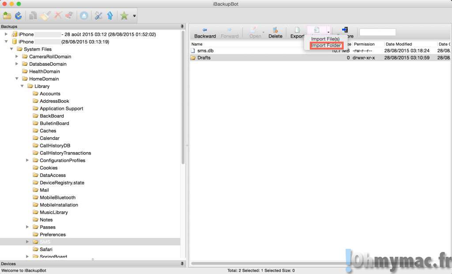The height and width of the screenshot is (274, 452).
Task: Expand the SMS folder
Action: (27, 242)
